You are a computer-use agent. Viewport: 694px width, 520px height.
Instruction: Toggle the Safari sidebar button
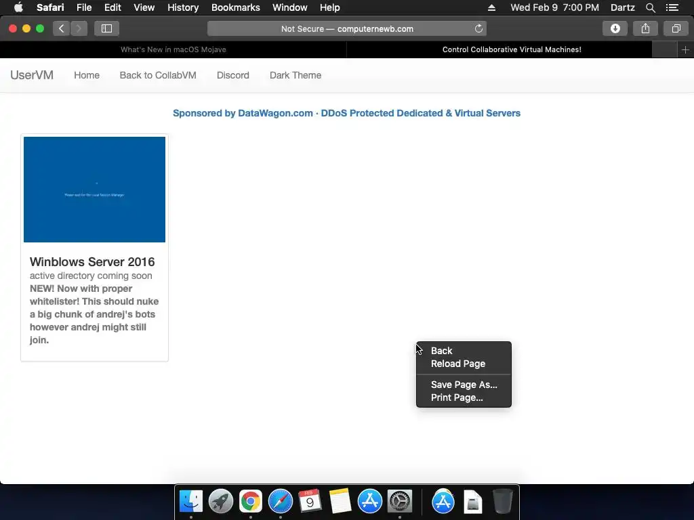(x=106, y=28)
